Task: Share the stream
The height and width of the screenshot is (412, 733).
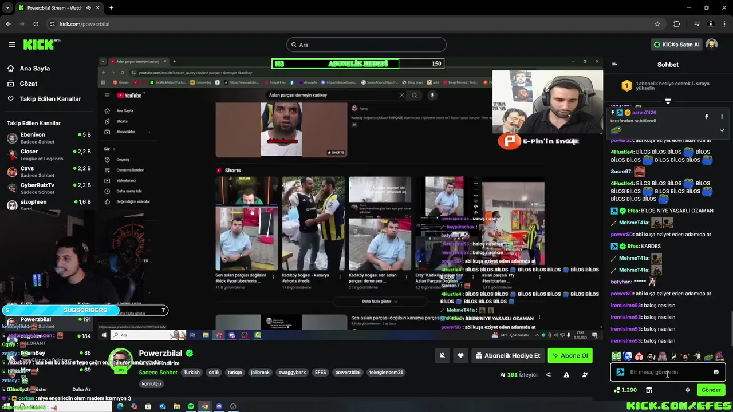Action: (x=548, y=375)
